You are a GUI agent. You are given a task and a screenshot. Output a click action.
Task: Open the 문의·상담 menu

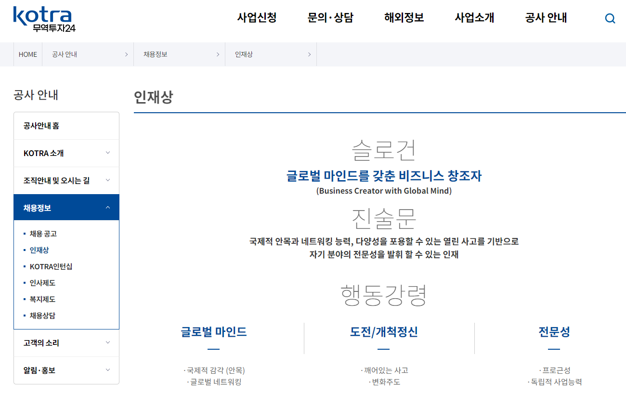(330, 17)
